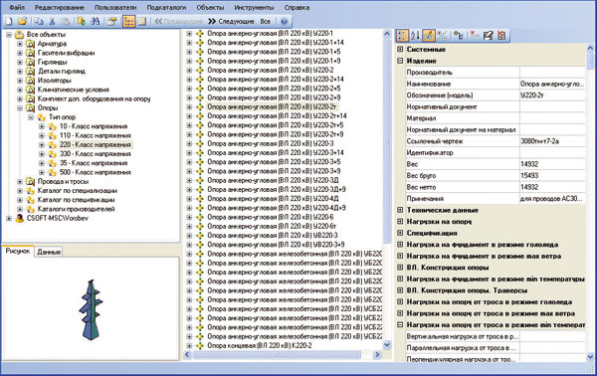This screenshot has width=597, height=376.
Task: Switch to the Рисунок tab
Action: [x=18, y=252]
